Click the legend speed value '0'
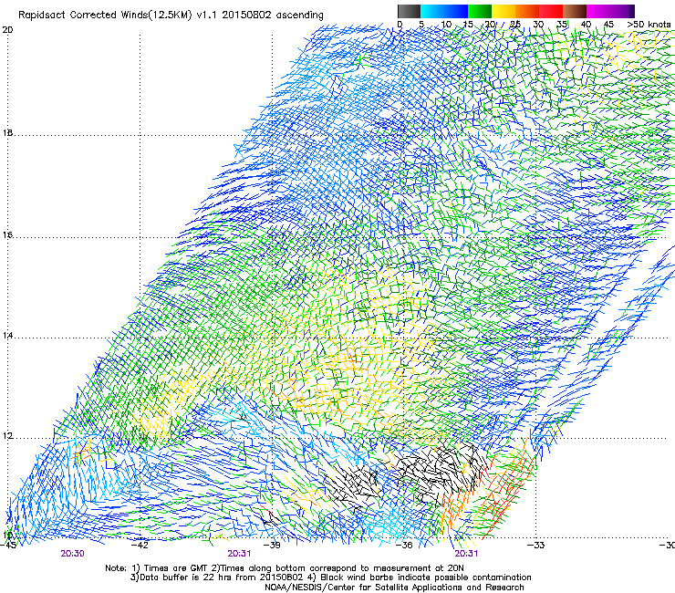675x593 pixels. (x=400, y=25)
